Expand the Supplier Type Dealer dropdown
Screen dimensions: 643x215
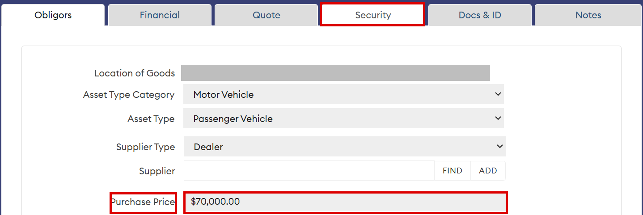click(x=344, y=147)
